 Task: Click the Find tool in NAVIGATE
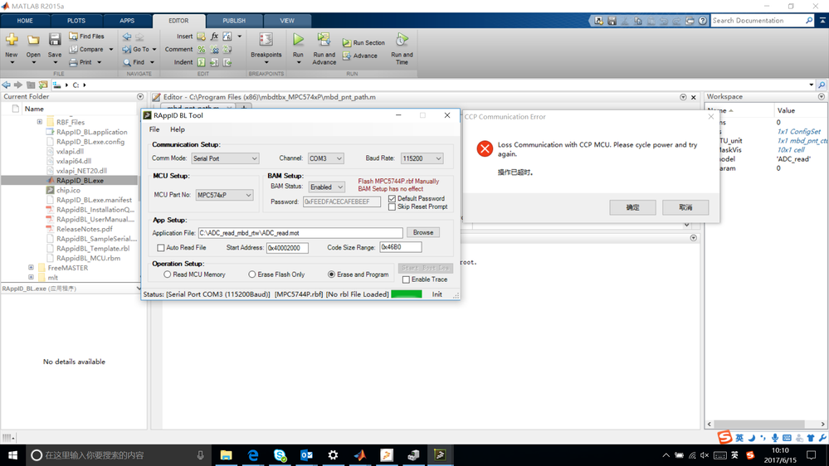(x=134, y=62)
